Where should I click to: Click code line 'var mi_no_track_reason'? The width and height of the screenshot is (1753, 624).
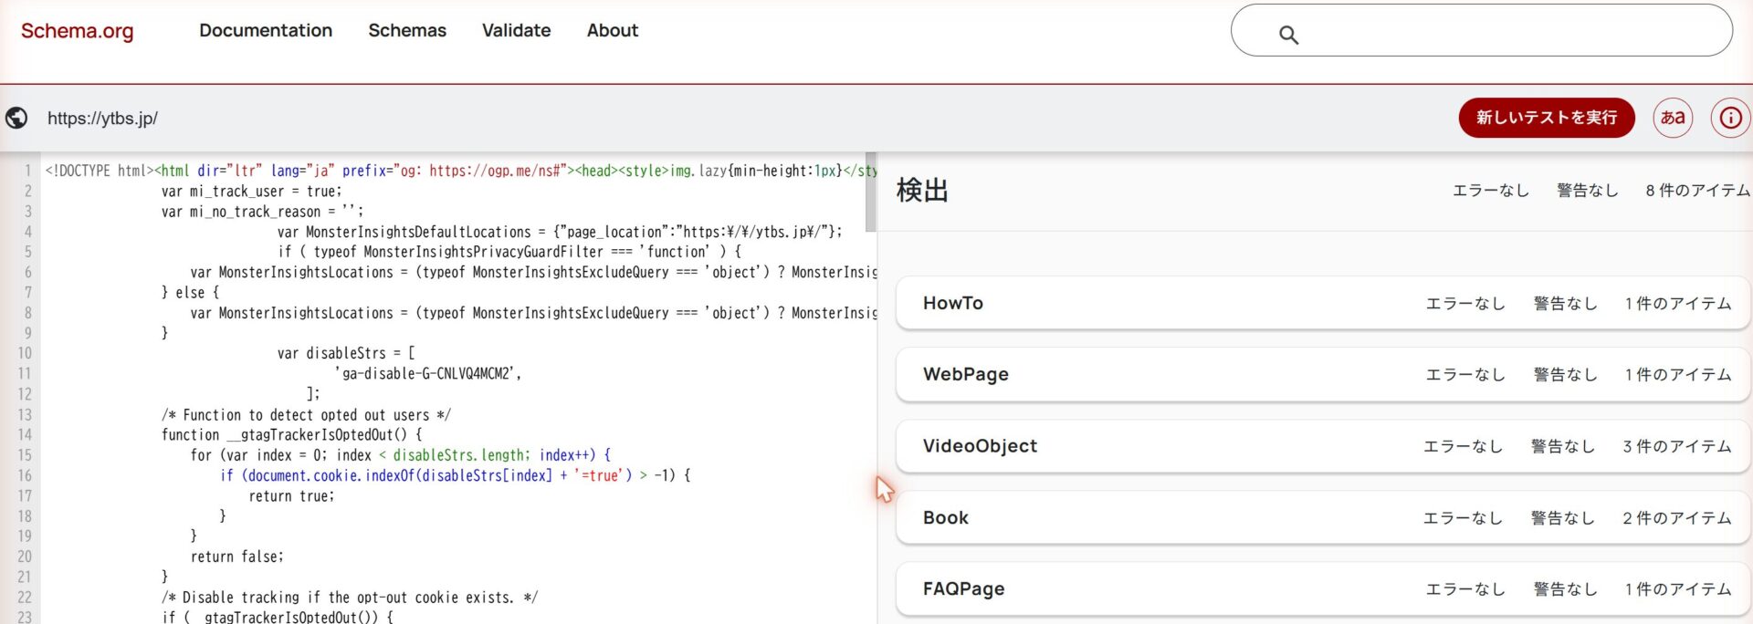pos(263,212)
